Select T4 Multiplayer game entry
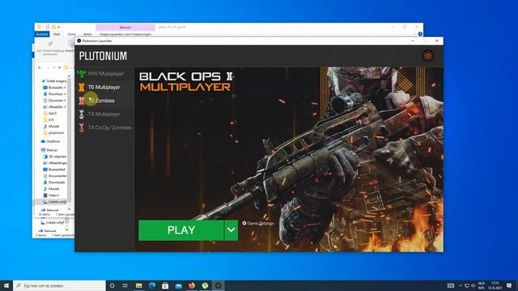Screen dimensions: 518x291 (104, 114)
